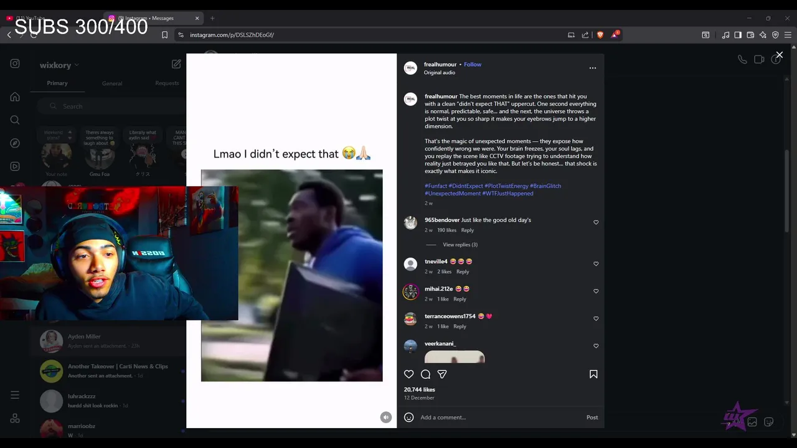Image resolution: width=797 pixels, height=448 pixels.
Task: Open the #WTFJustHappened hashtag
Action: pos(507,194)
